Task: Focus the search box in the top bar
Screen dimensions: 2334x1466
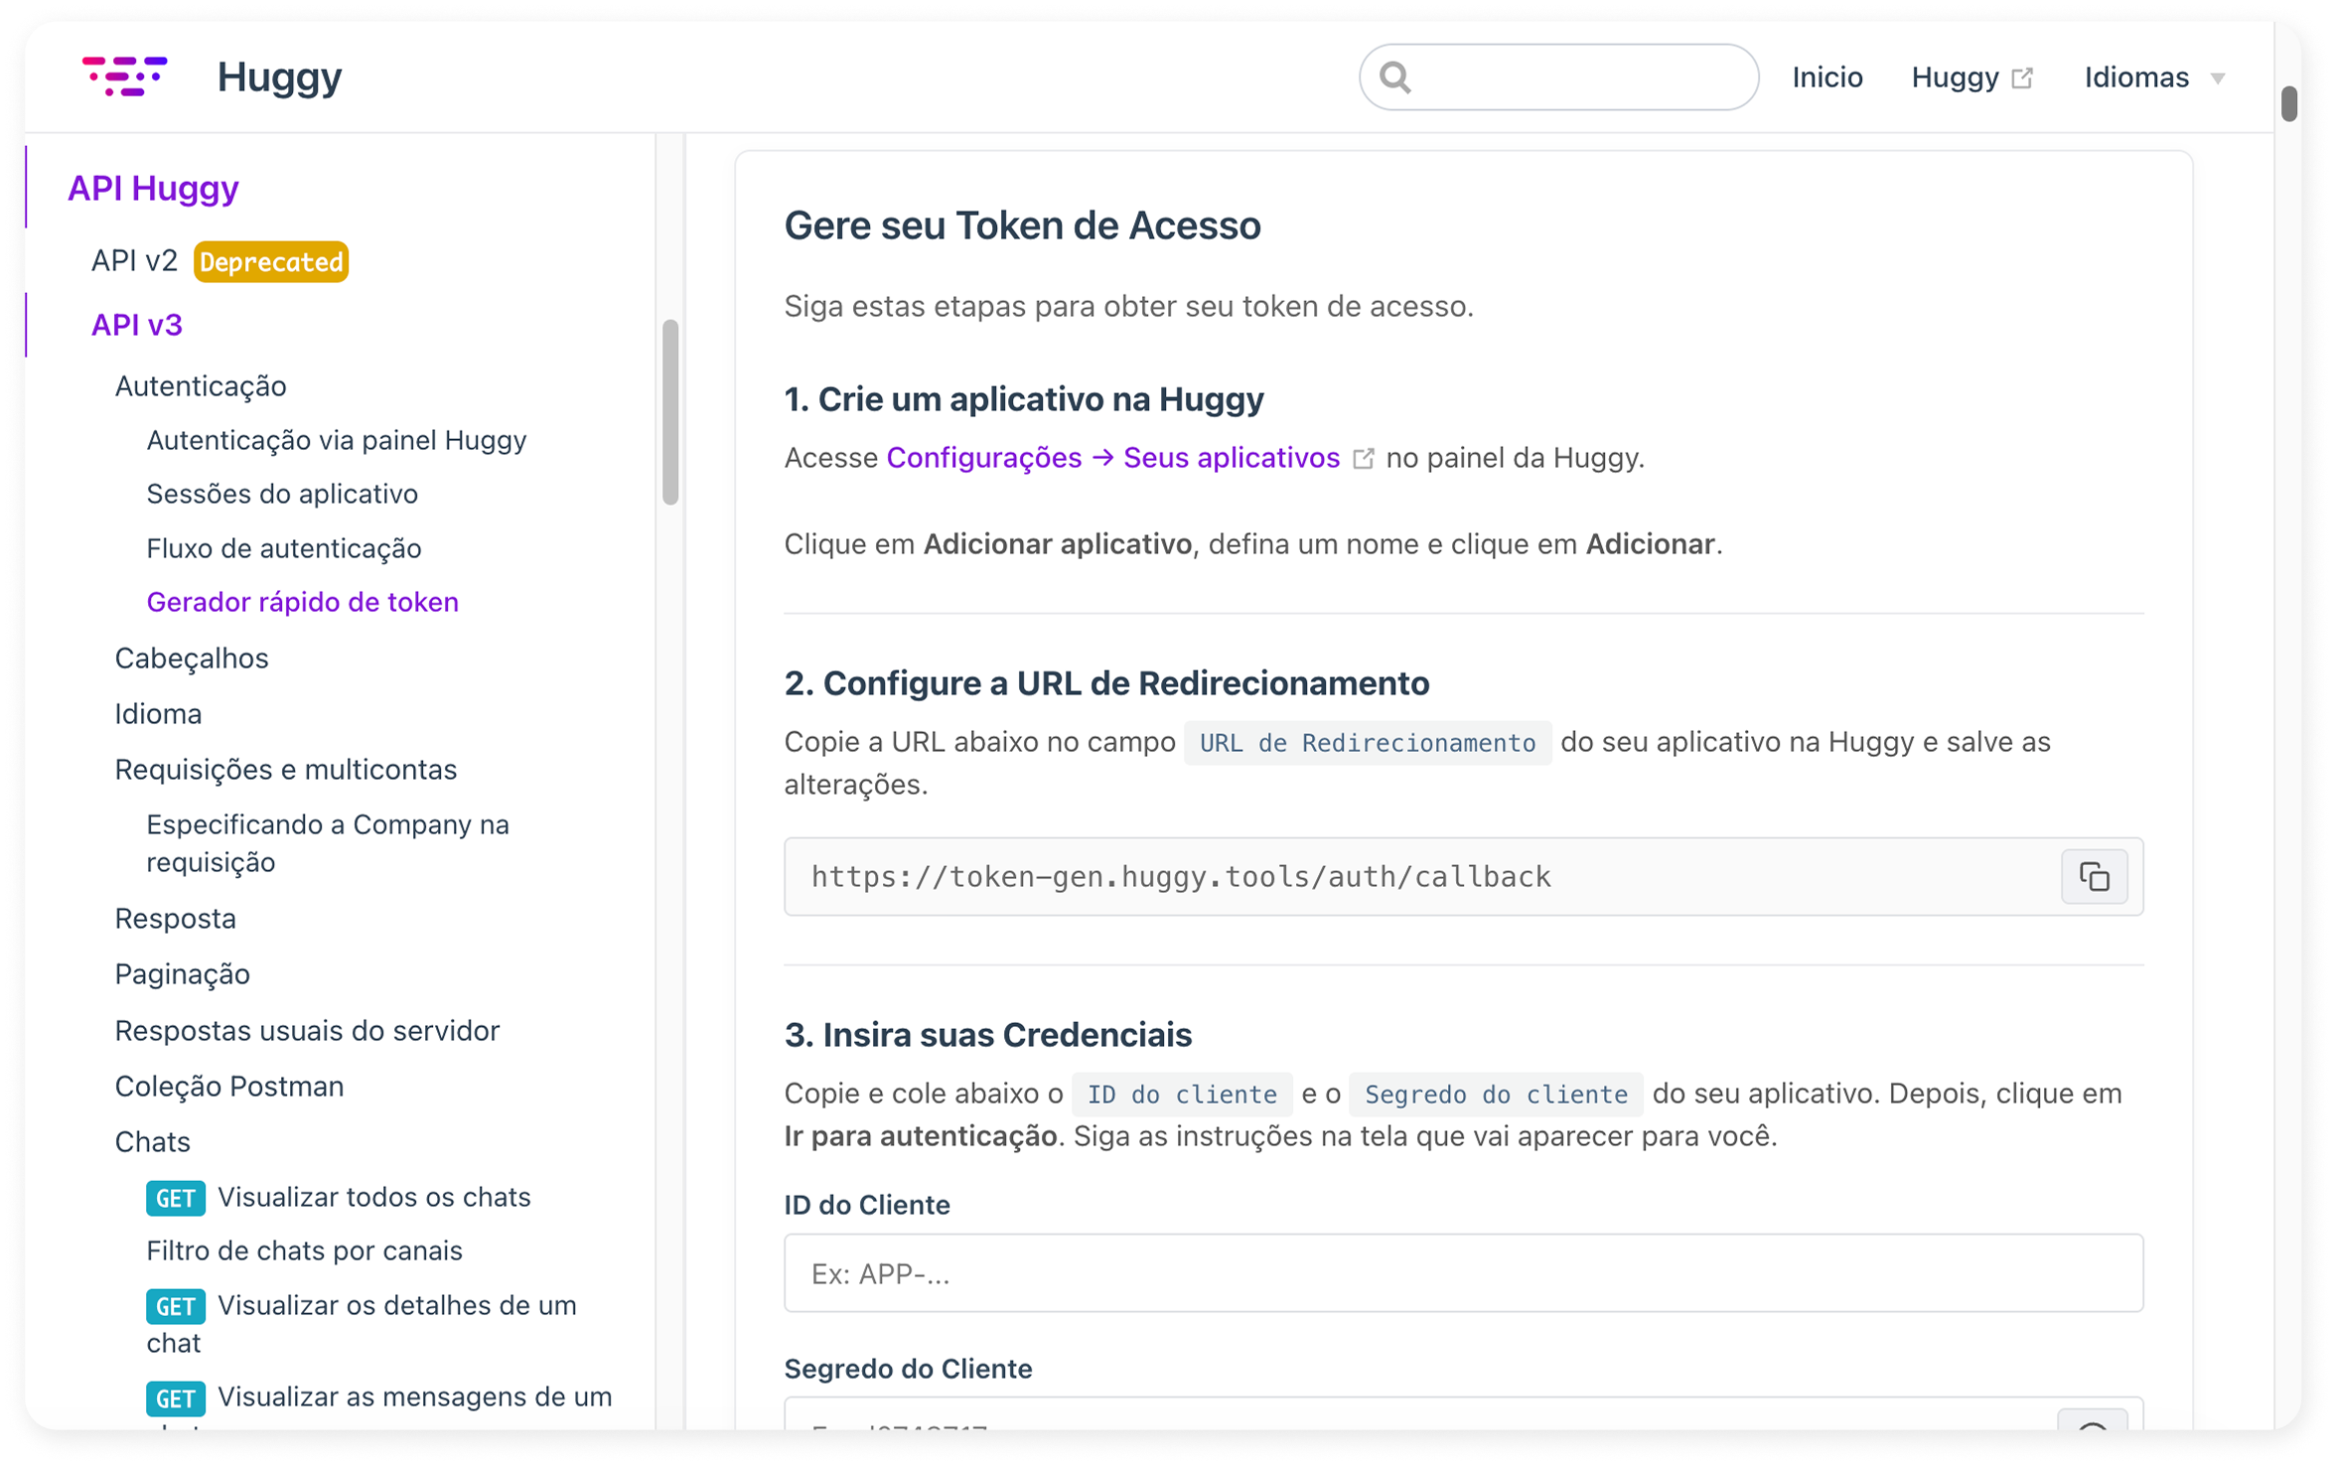Action: pyautogui.click(x=1557, y=76)
